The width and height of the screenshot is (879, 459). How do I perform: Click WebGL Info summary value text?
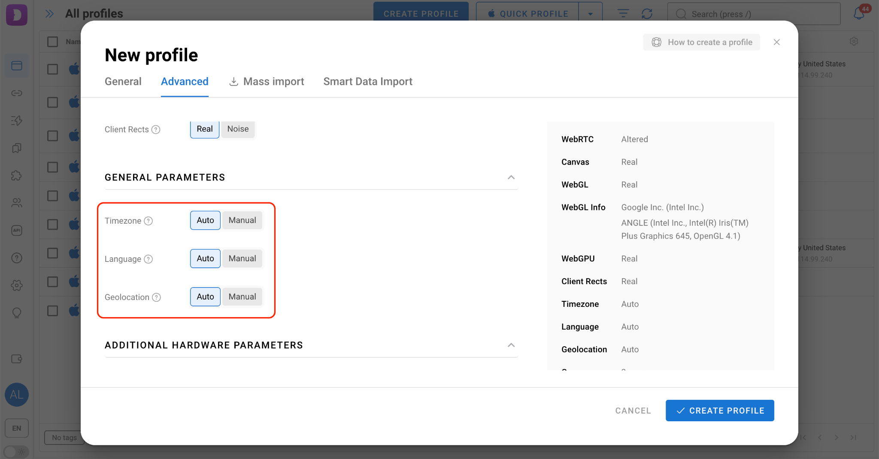pos(685,222)
